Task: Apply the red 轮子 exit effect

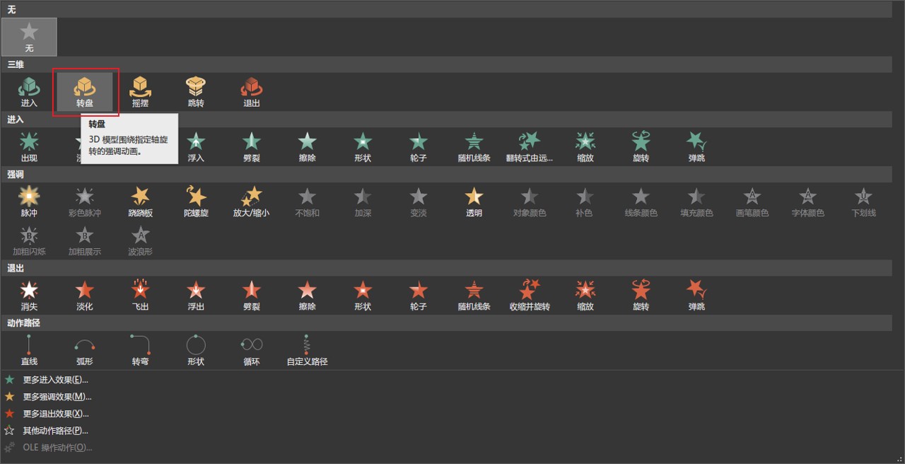Action: tap(419, 295)
